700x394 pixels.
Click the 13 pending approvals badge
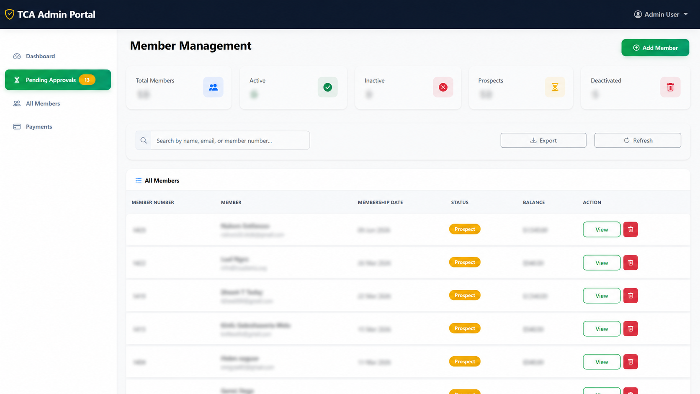[x=87, y=80]
